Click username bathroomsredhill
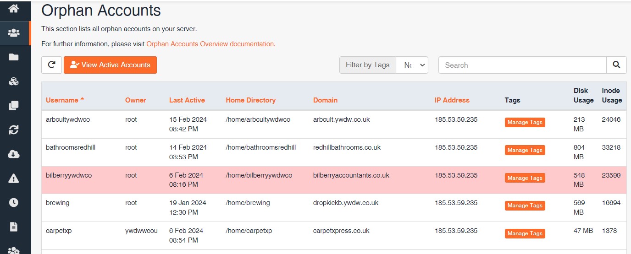The width and height of the screenshot is (631, 254). point(71,147)
